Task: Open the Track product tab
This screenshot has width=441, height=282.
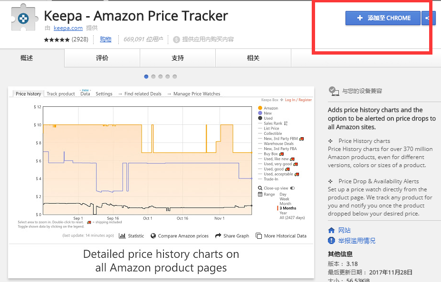Action: pos(61,94)
